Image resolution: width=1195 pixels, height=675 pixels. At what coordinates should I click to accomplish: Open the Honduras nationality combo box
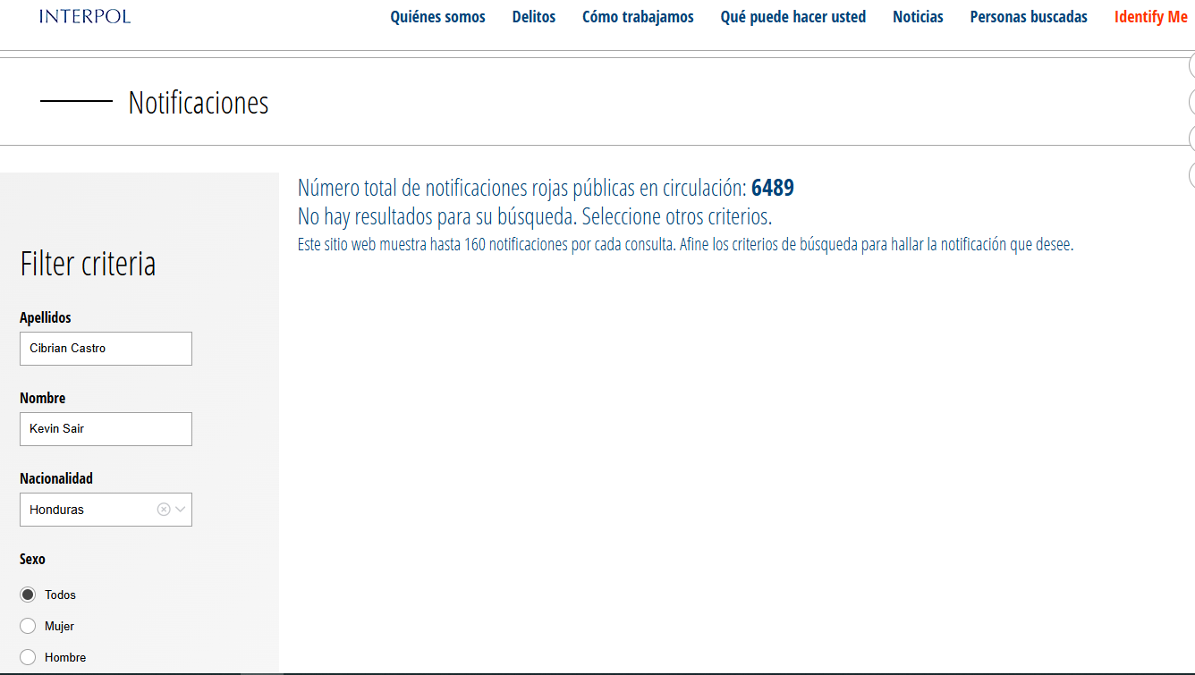[89, 510]
